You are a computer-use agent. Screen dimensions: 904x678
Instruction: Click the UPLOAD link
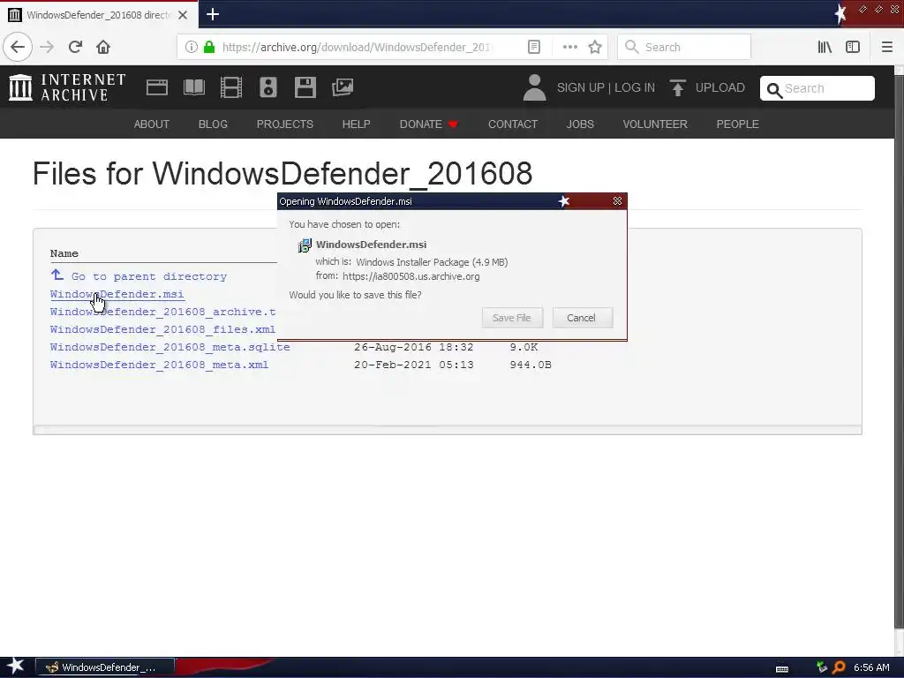click(720, 87)
